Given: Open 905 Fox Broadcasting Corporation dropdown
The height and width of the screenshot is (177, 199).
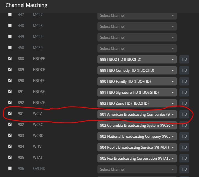Looking at the screenshot, I should (x=137, y=158).
